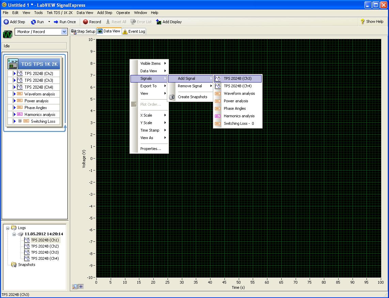
Task: Click the Idle status field
Action: point(34,46)
